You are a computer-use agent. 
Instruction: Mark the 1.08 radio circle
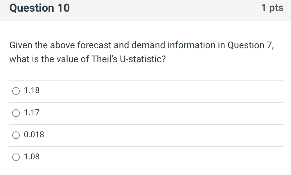tap(16, 158)
